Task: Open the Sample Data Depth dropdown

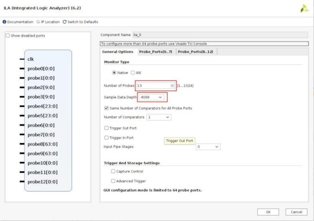Action: (151, 97)
